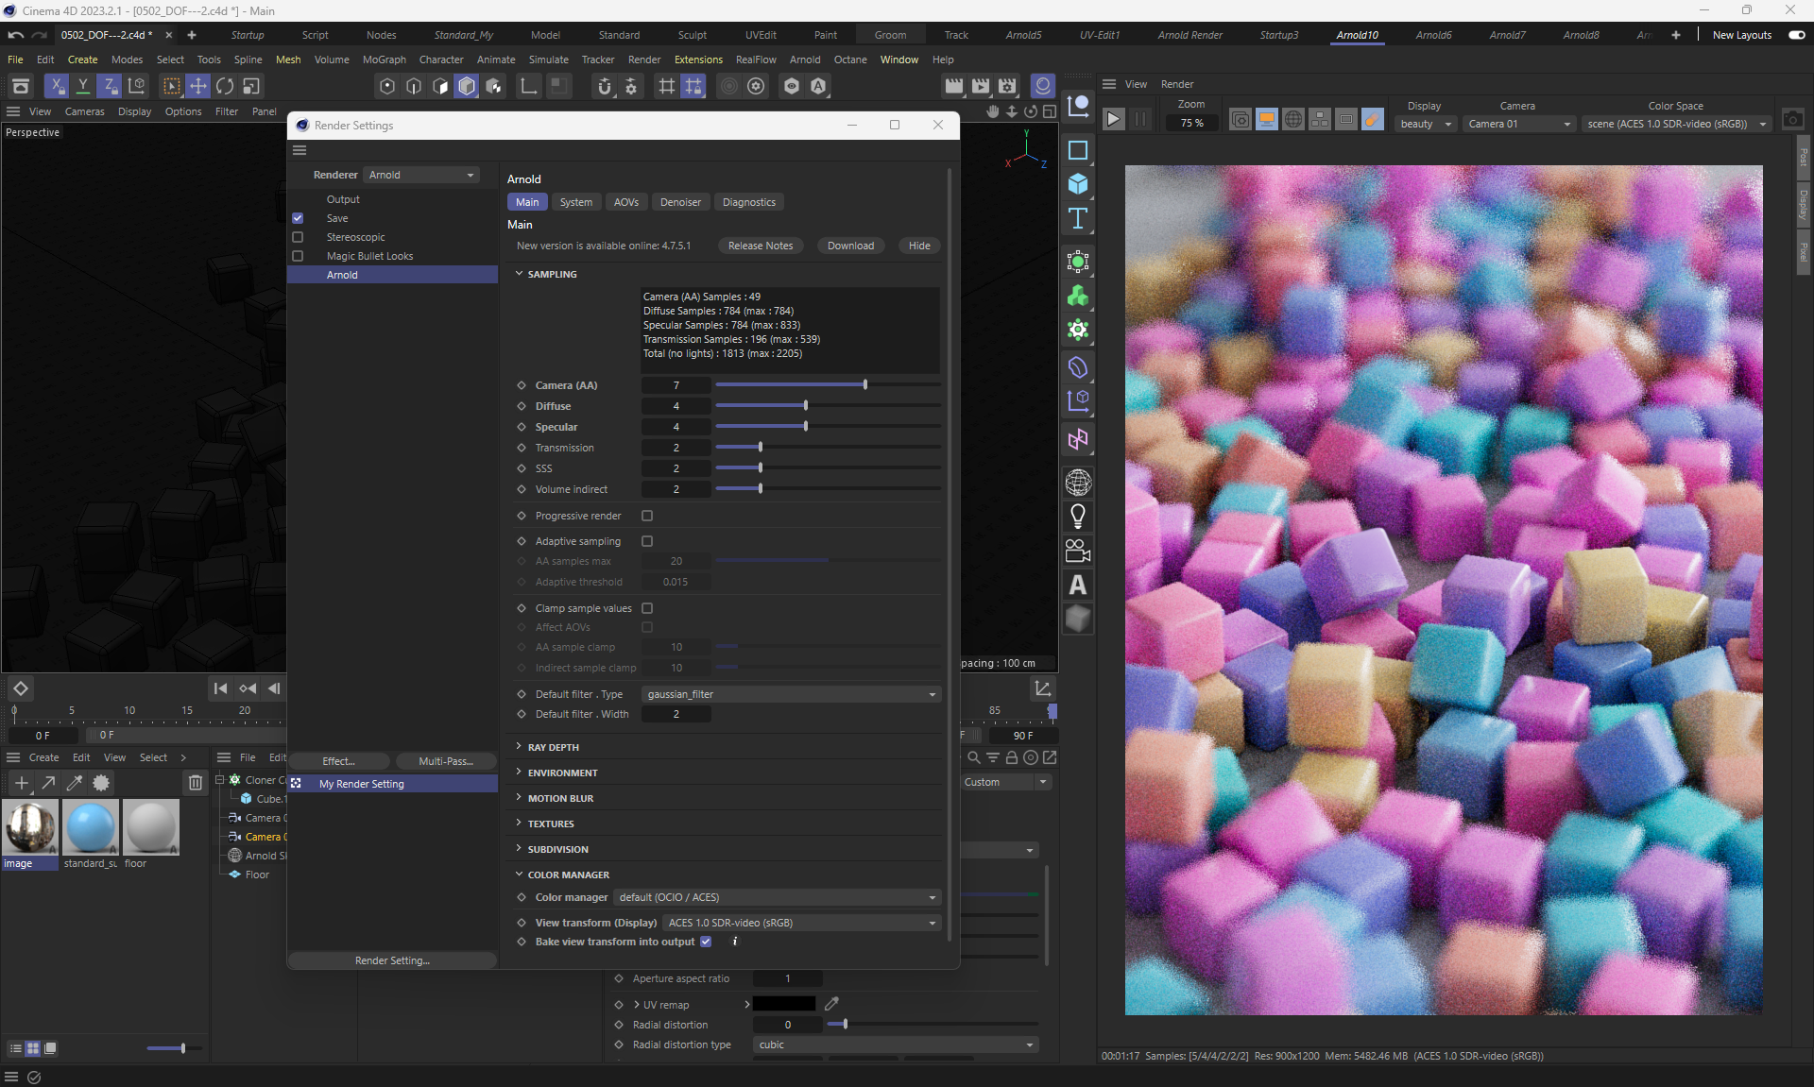
Task: Select the Text tool icon in side palette
Action: [x=1077, y=219]
